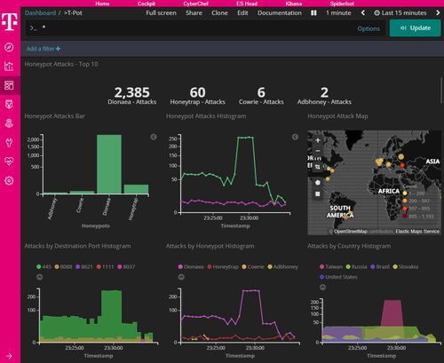This screenshot has width=444, height=363.
Task: Click the dashboard vertical scrollbar
Action: click(441, 91)
